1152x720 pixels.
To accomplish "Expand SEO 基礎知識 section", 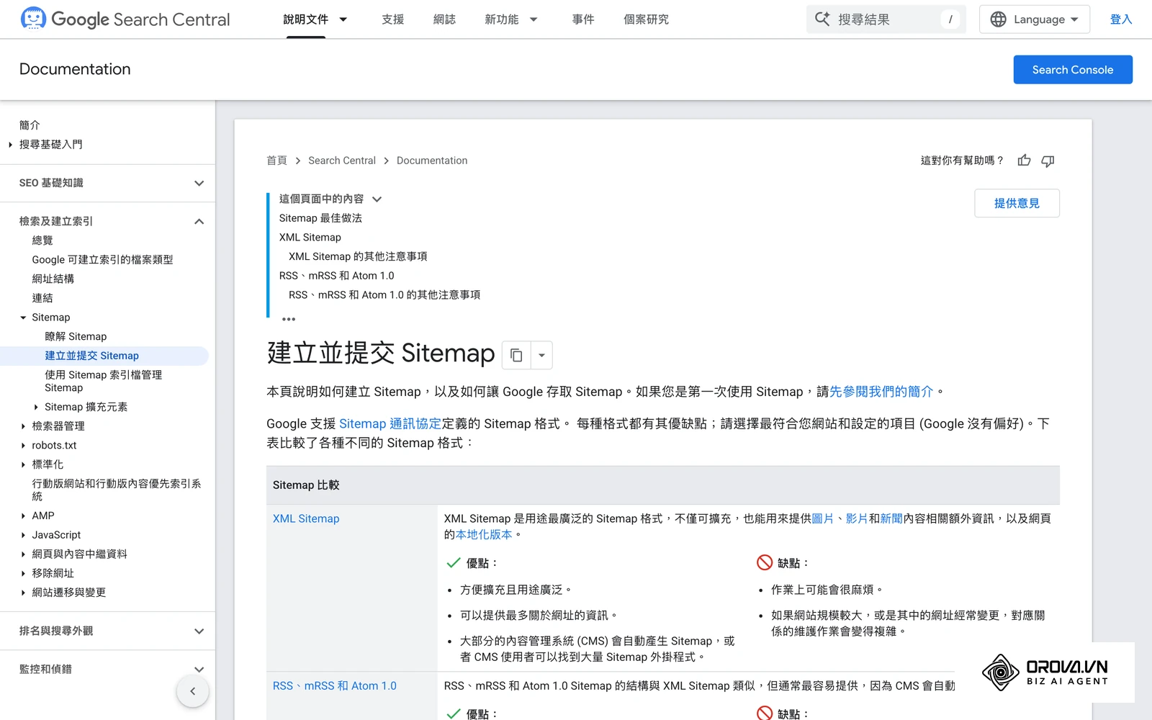I will pyautogui.click(x=199, y=183).
